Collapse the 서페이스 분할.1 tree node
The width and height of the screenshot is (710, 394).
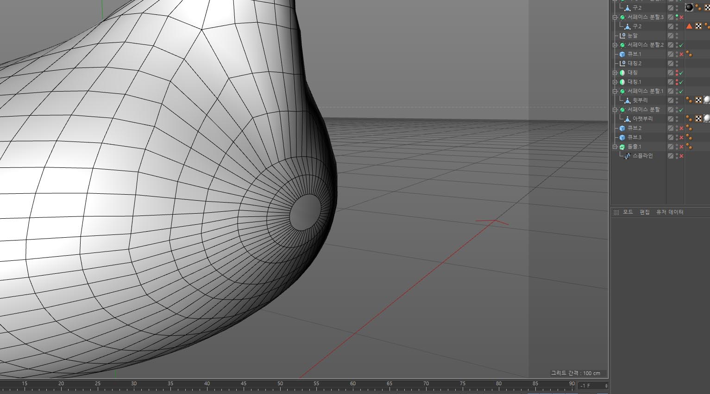[615, 91]
